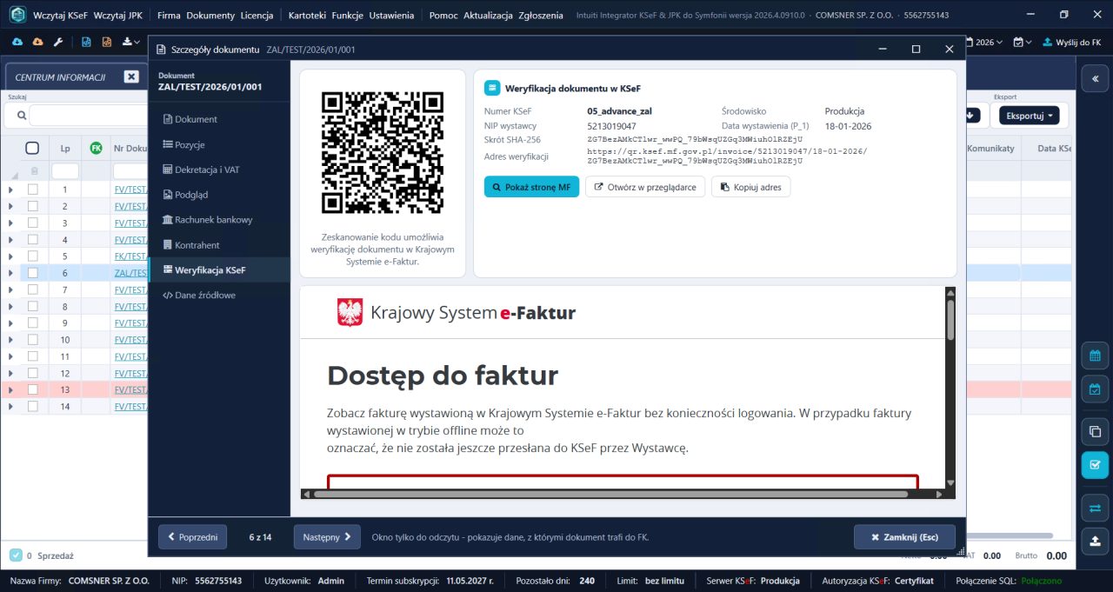Check the checkbox in row 13

[32, 389]
